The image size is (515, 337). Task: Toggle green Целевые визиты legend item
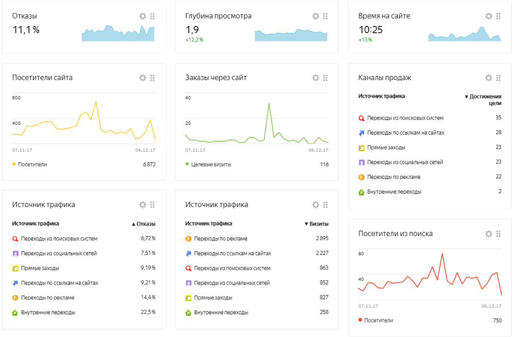point(188,165)
